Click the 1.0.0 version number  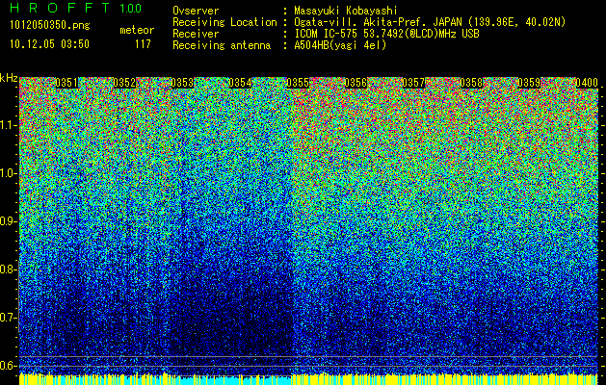point(131,8)
